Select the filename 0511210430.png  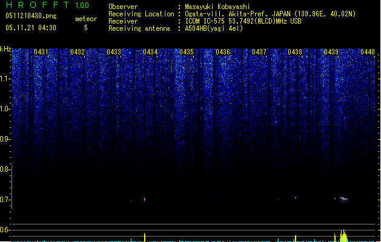click(x=31, y=16)
